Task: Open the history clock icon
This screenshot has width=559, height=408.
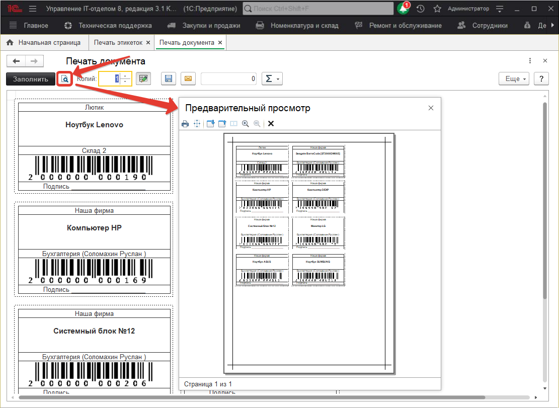Action: (421, 9)
